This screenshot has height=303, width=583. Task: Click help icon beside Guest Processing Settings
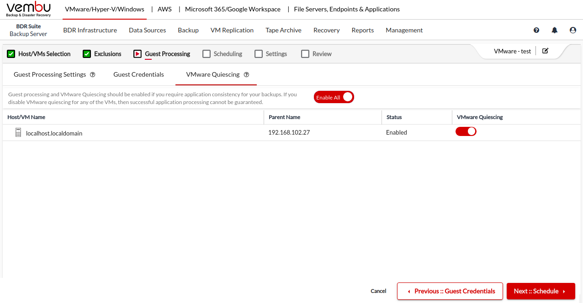[93, 74]
